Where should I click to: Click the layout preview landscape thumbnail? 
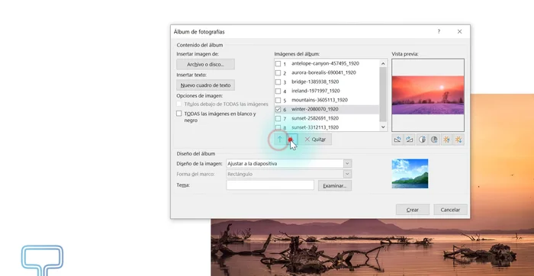410,174
